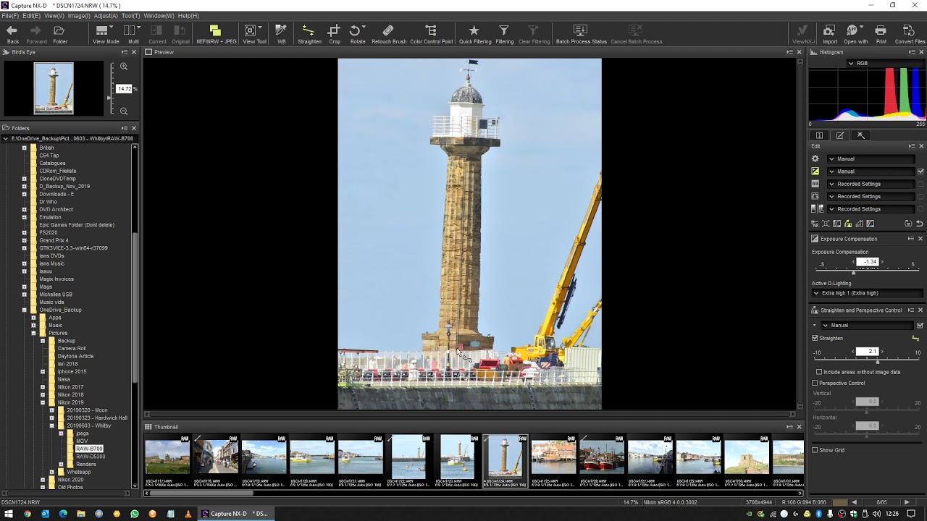Image resolution: width=927 pixels, height=521 pixels.
Task: Open Batch Process Status
Action: (x=581, y=34)
